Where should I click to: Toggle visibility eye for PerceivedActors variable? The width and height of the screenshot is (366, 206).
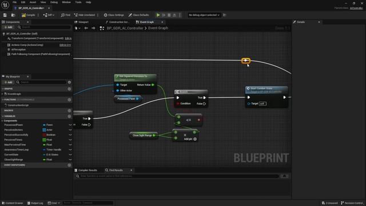point(70,130)
